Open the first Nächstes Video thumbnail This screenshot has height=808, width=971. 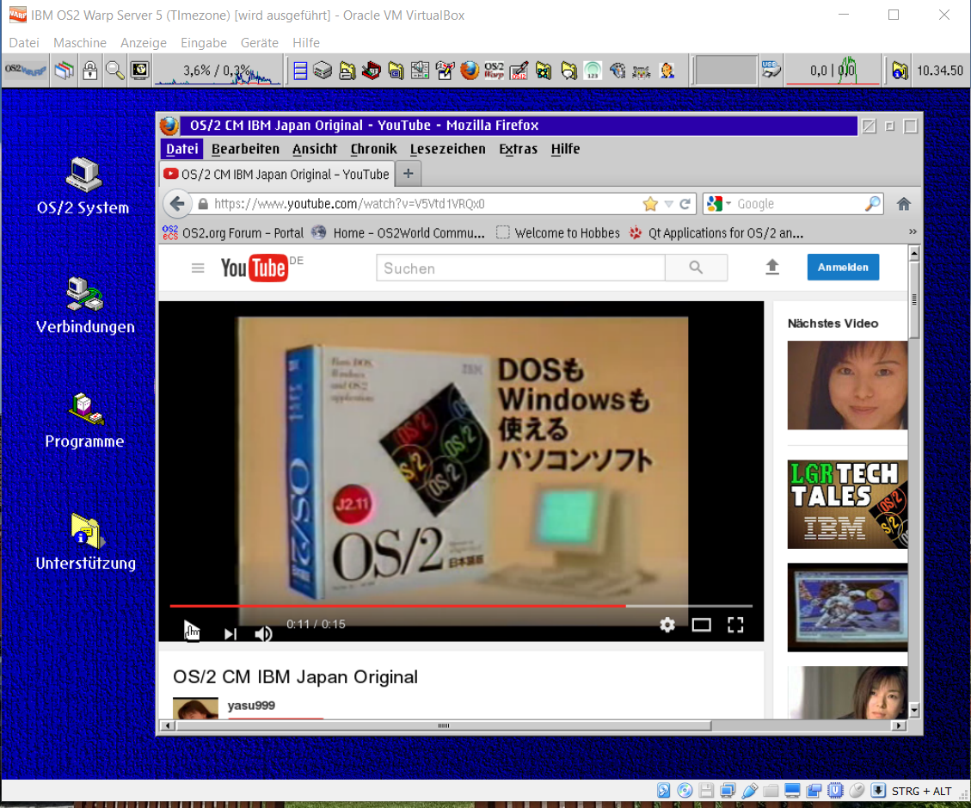click(847, 385)
